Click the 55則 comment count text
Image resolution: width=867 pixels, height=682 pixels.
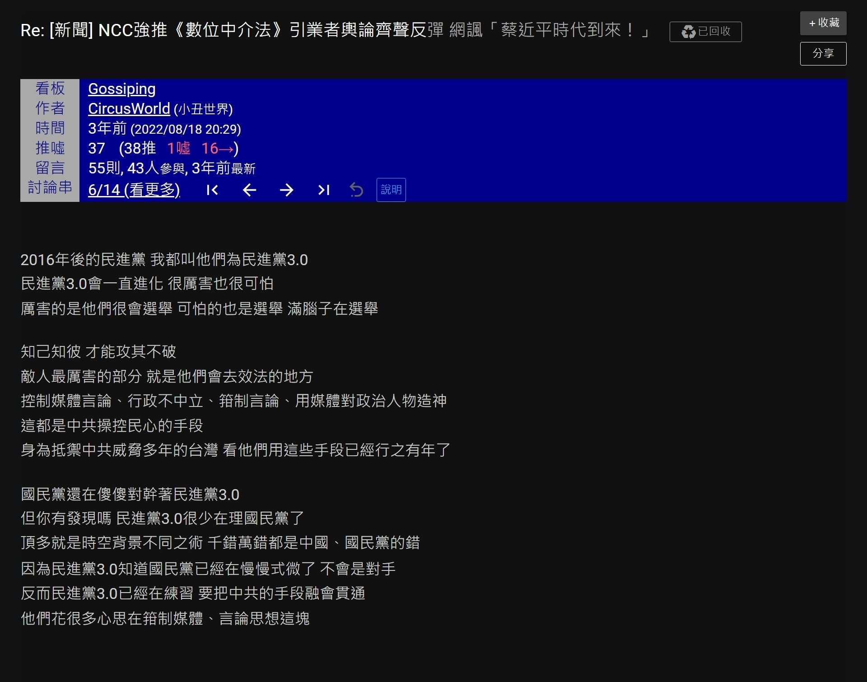(105, 168)
